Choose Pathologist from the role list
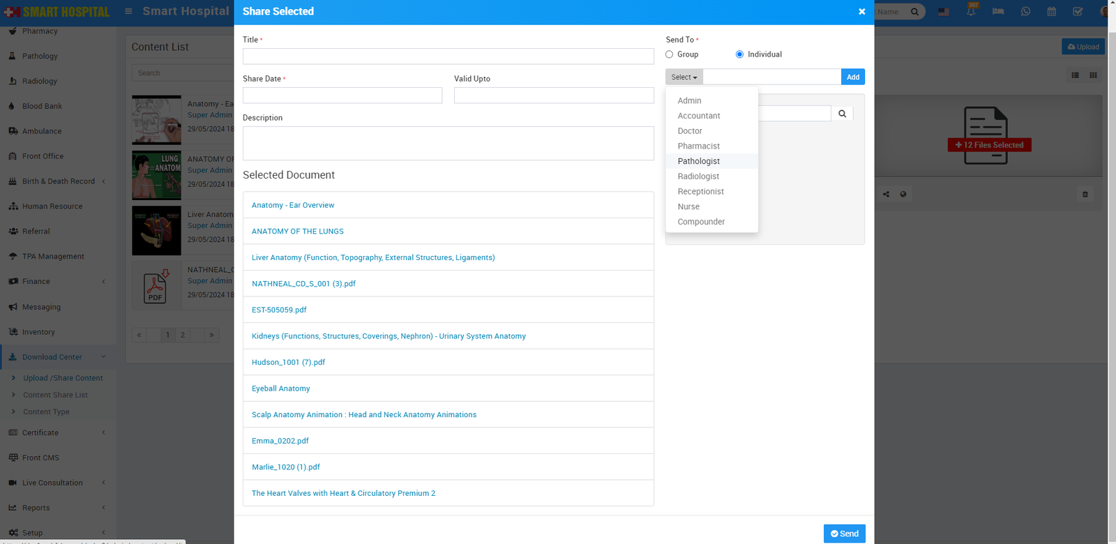 click(698, 161)
